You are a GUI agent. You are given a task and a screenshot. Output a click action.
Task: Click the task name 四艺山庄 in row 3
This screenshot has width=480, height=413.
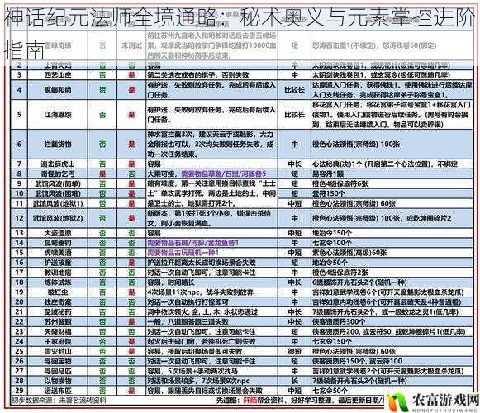tap(58, 75)
